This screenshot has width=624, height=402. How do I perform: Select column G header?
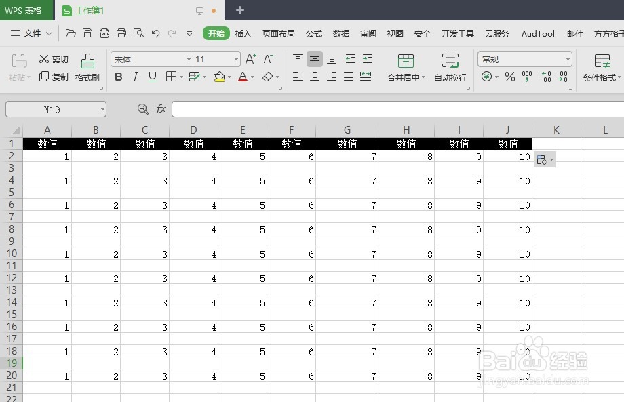coord(347,130)
